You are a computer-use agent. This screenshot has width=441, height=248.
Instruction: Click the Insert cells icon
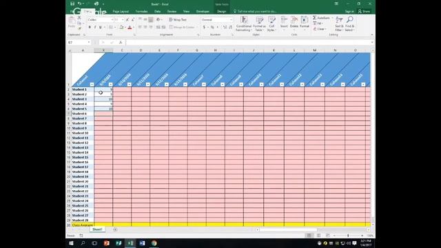(284, 20)
